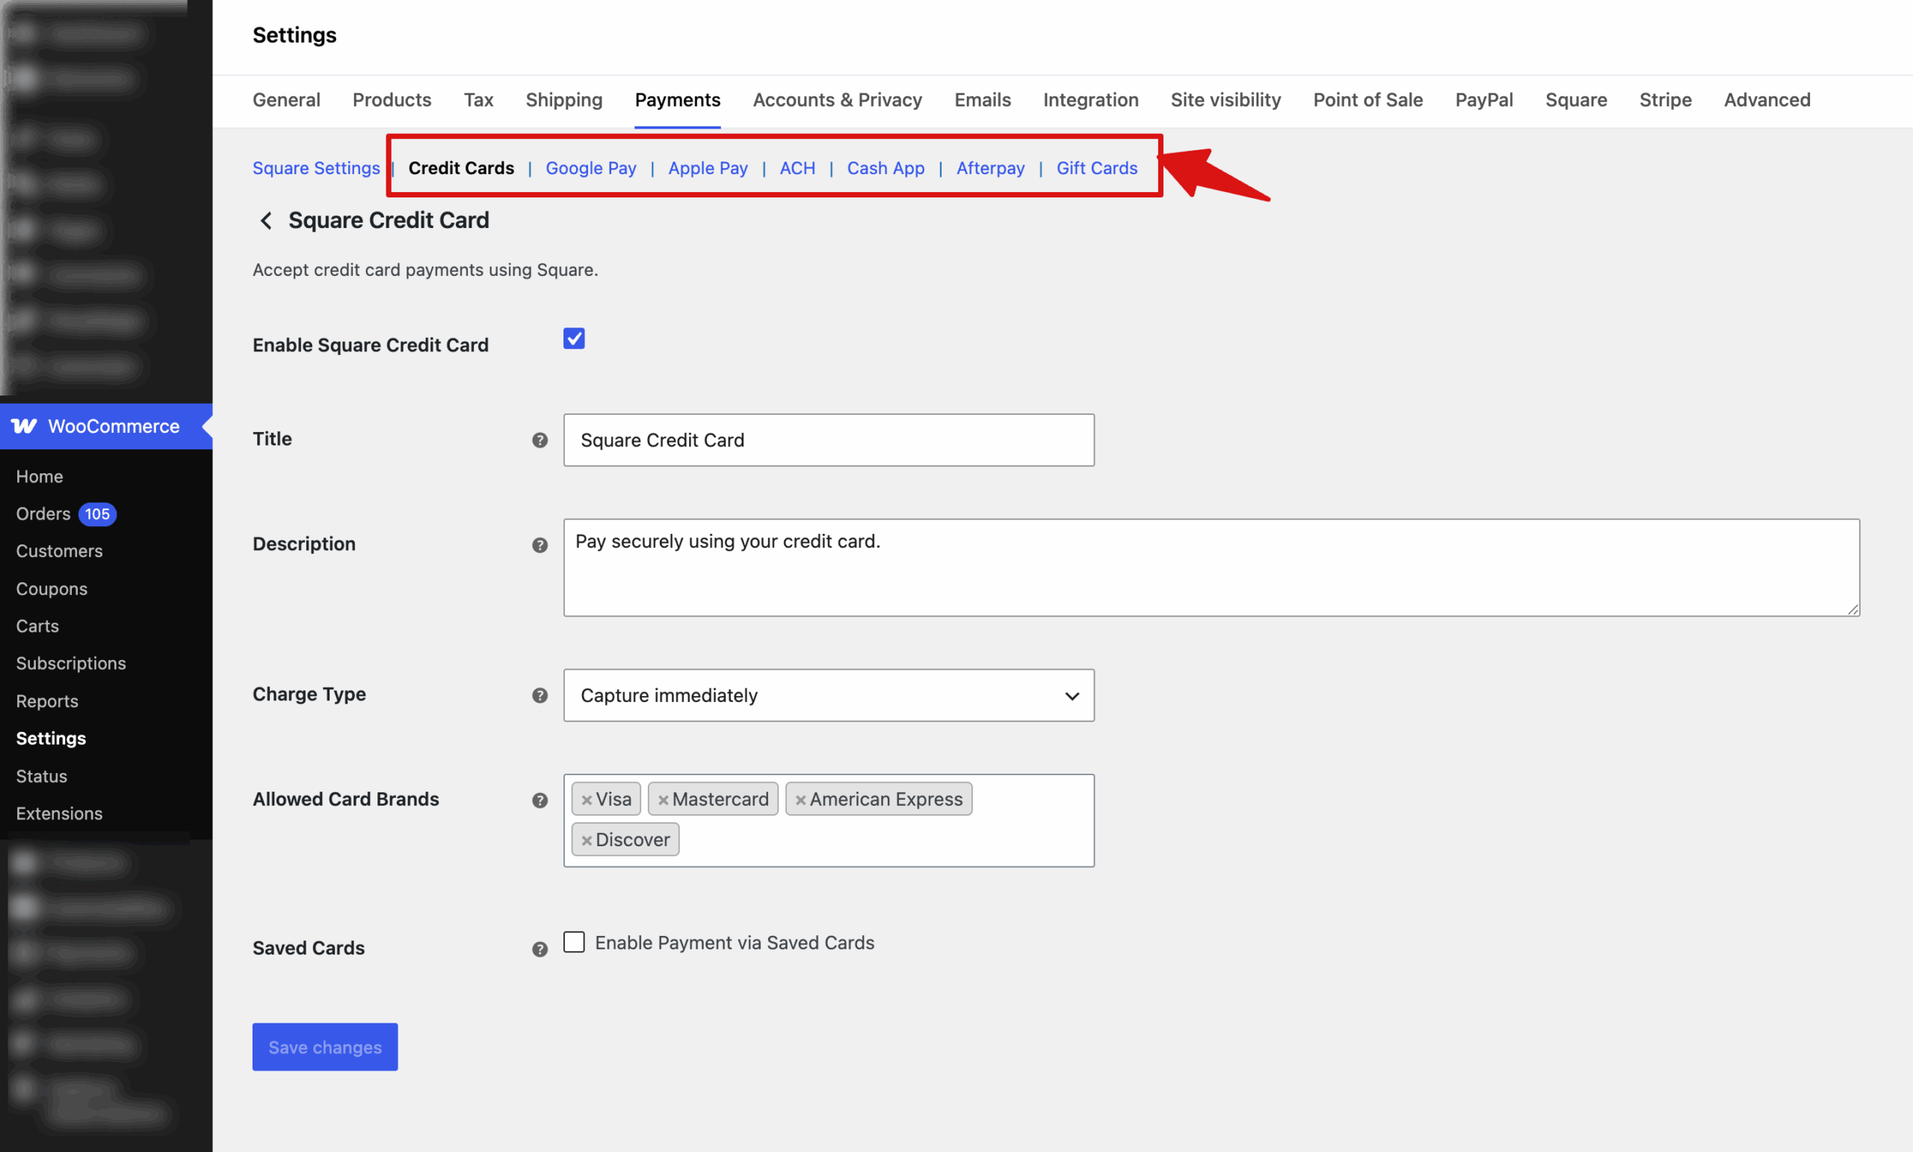Open the ACH section link
Image resolution: width=1913 pixels, height=1152 pixels.
tap(797, 167)
